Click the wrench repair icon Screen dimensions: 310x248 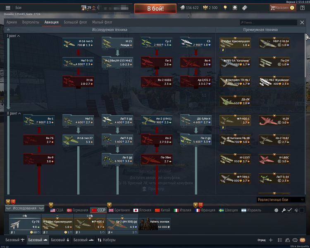coord(284,210)
